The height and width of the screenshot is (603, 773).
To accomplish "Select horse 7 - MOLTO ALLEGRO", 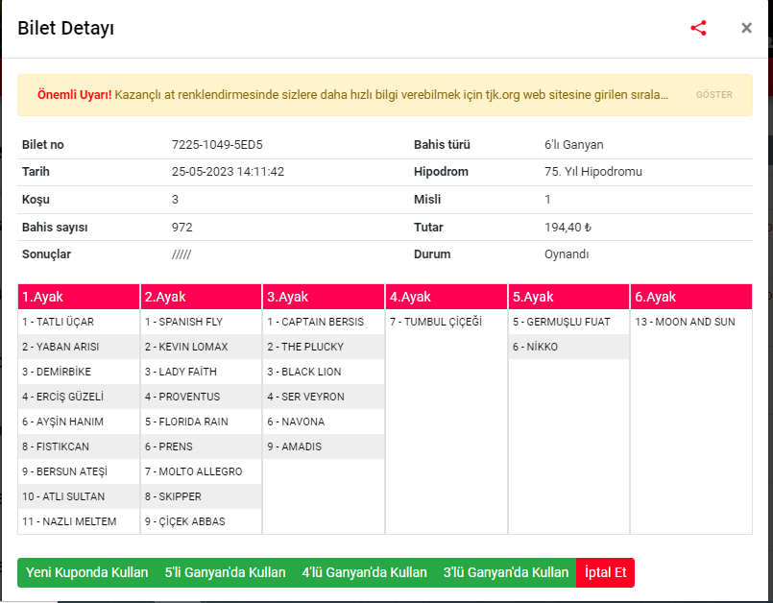I will pyautogui.click(x=201, y=471).
